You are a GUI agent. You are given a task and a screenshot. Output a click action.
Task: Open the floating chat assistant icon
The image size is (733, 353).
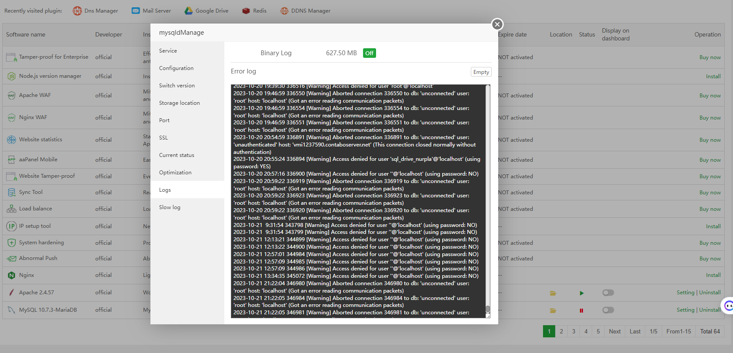(728, 305)
